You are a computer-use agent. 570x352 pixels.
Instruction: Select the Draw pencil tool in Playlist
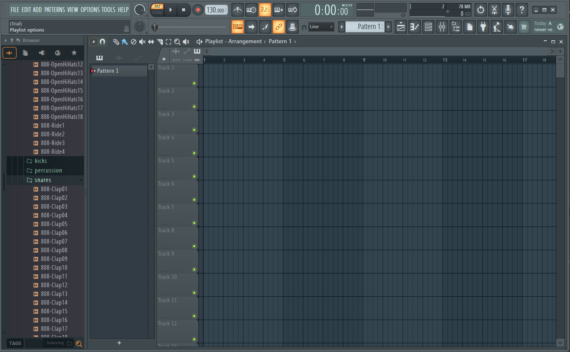coord(116,42)
